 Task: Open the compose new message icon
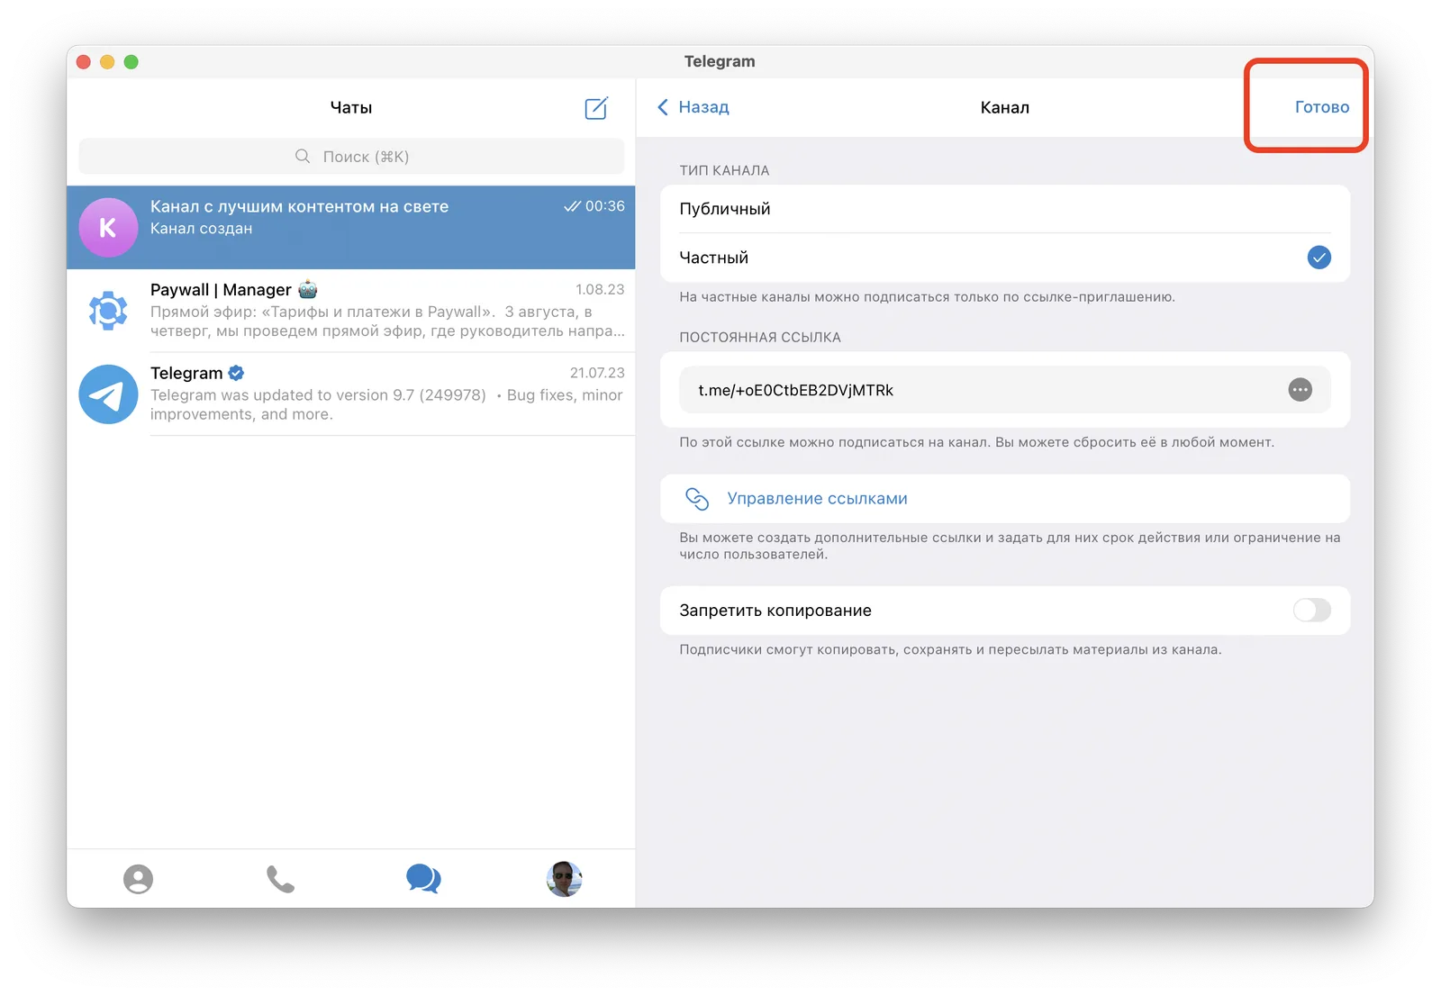596,108
